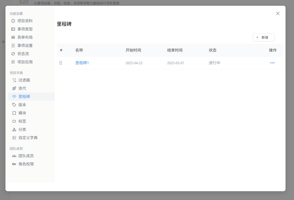Click the 开始时间 column header

pyautogui.click(x=133, y=50)
